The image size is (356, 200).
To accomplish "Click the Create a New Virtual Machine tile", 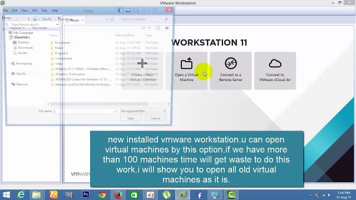I will [x=142, y=71].
